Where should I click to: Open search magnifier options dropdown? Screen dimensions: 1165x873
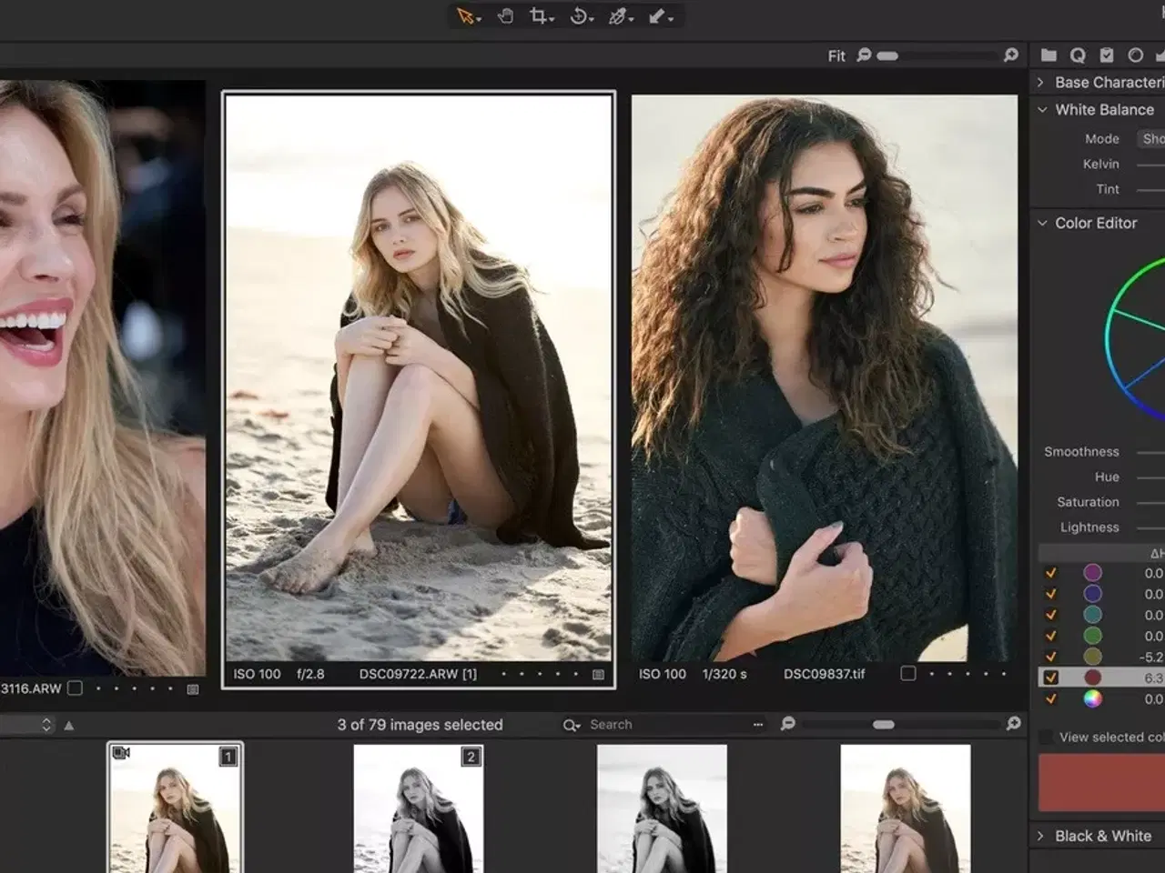[572, 725]
